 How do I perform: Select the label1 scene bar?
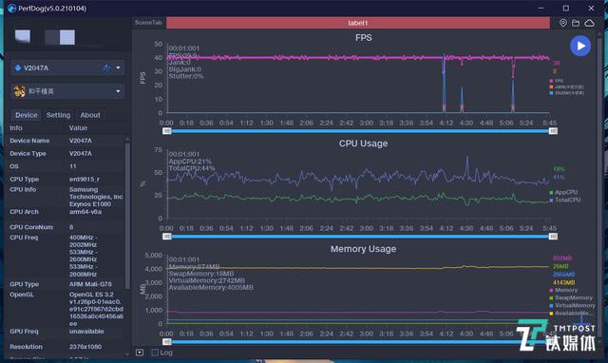coord(358,23)
